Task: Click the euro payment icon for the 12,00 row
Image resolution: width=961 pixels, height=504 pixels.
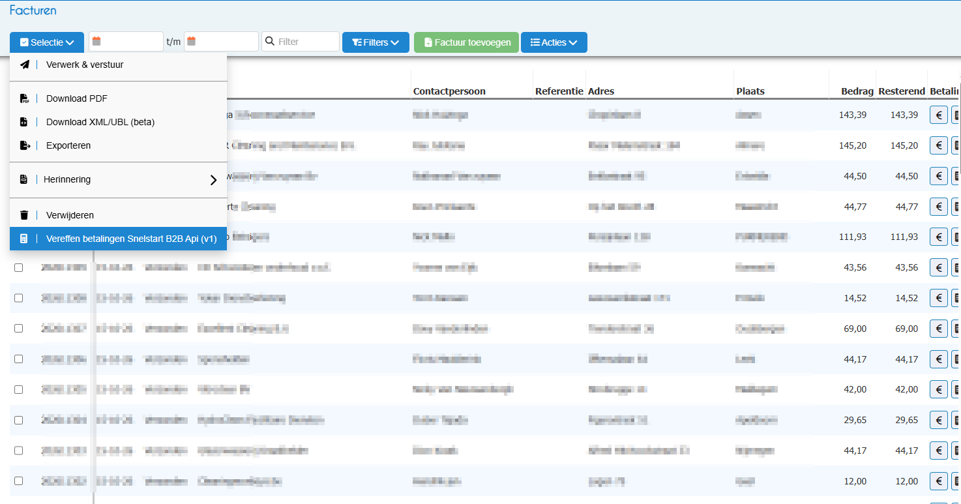Action: click(x=938, y=481)
